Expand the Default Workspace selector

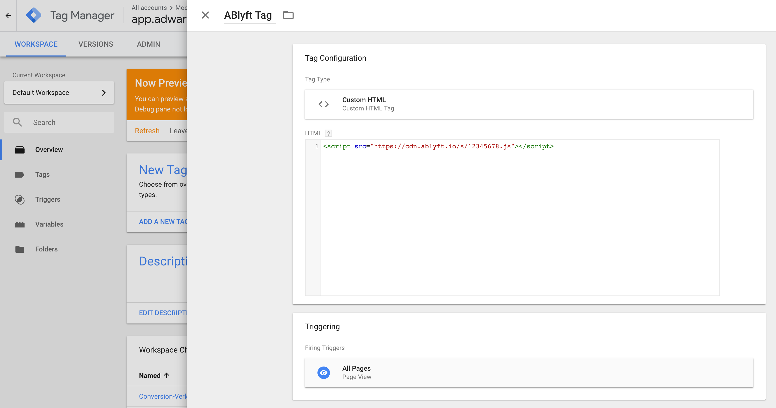59,93
